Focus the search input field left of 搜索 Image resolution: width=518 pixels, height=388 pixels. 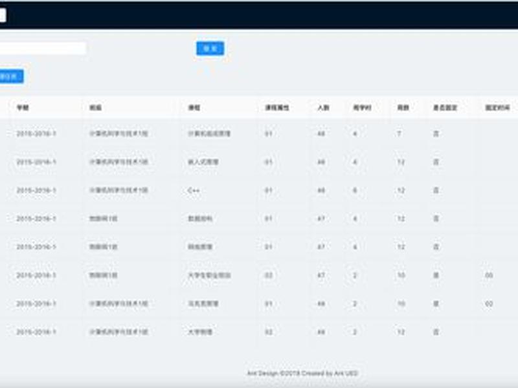coord(43,48)
